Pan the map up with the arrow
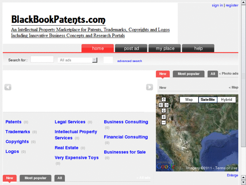 click(x=164, y=99)
